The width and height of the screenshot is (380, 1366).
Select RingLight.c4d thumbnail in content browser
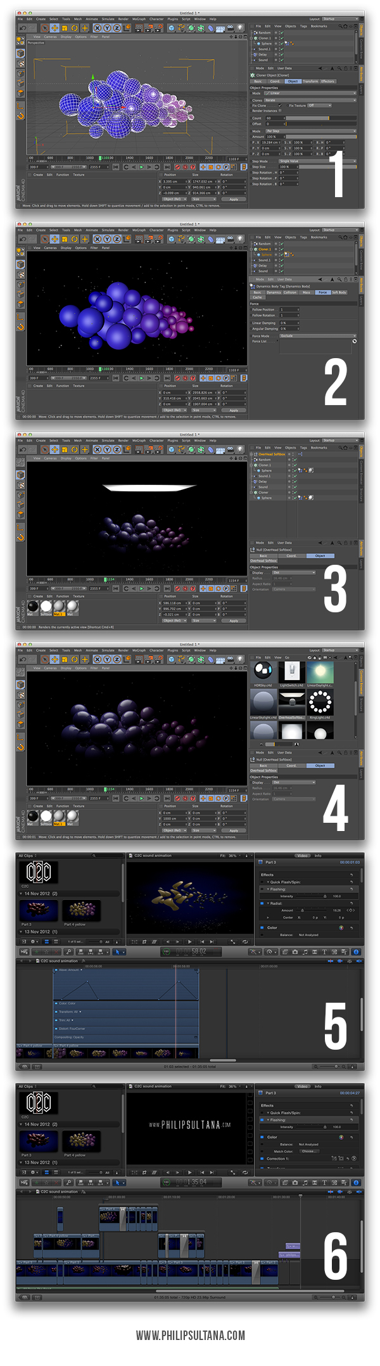320,702
